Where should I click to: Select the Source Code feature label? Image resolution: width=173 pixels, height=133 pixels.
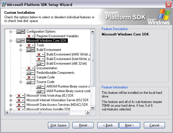click(x=45, y=82)
